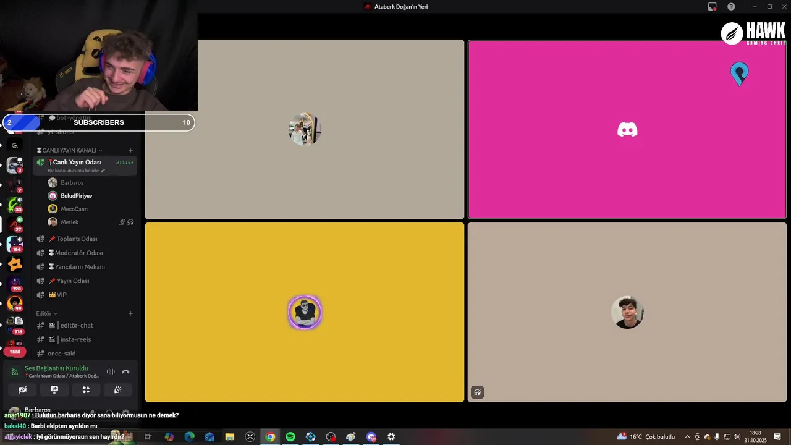Open volume control in system tray
Screen dimensions: 791x445
(x=736, y=437)
